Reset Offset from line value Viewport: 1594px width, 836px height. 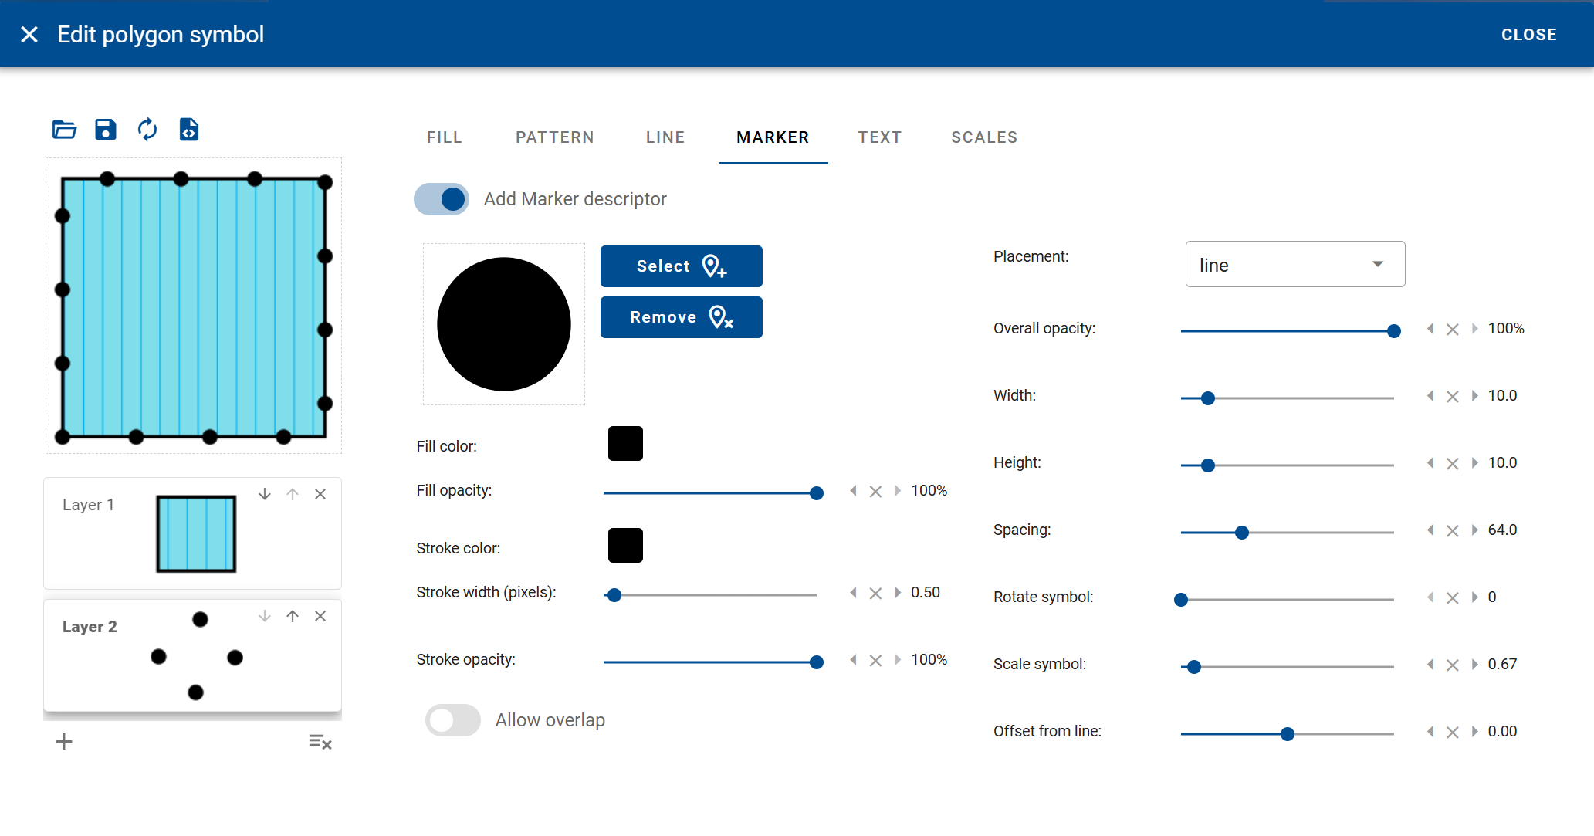[1453, 733]
